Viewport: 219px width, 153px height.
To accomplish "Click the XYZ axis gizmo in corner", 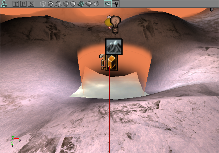I will tap(15, 140).
